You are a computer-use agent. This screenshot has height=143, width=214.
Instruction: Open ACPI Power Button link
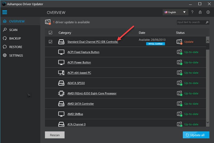click(79, 62)
